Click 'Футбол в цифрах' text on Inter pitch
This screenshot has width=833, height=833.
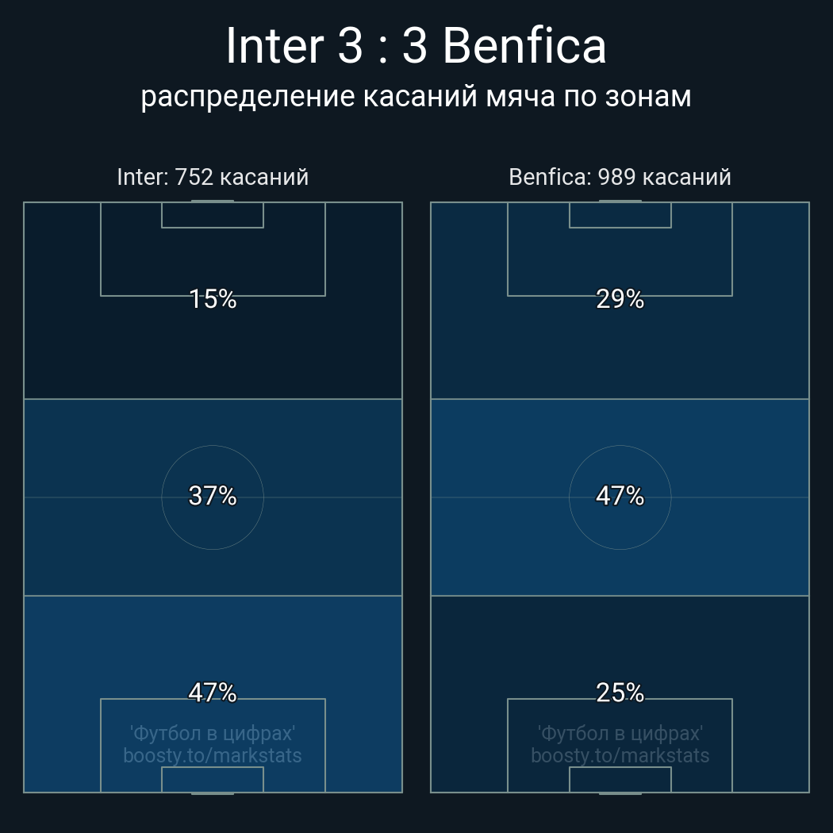point(213,733)
